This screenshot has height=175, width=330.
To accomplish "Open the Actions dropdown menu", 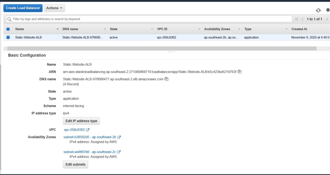I will (54, 8).
